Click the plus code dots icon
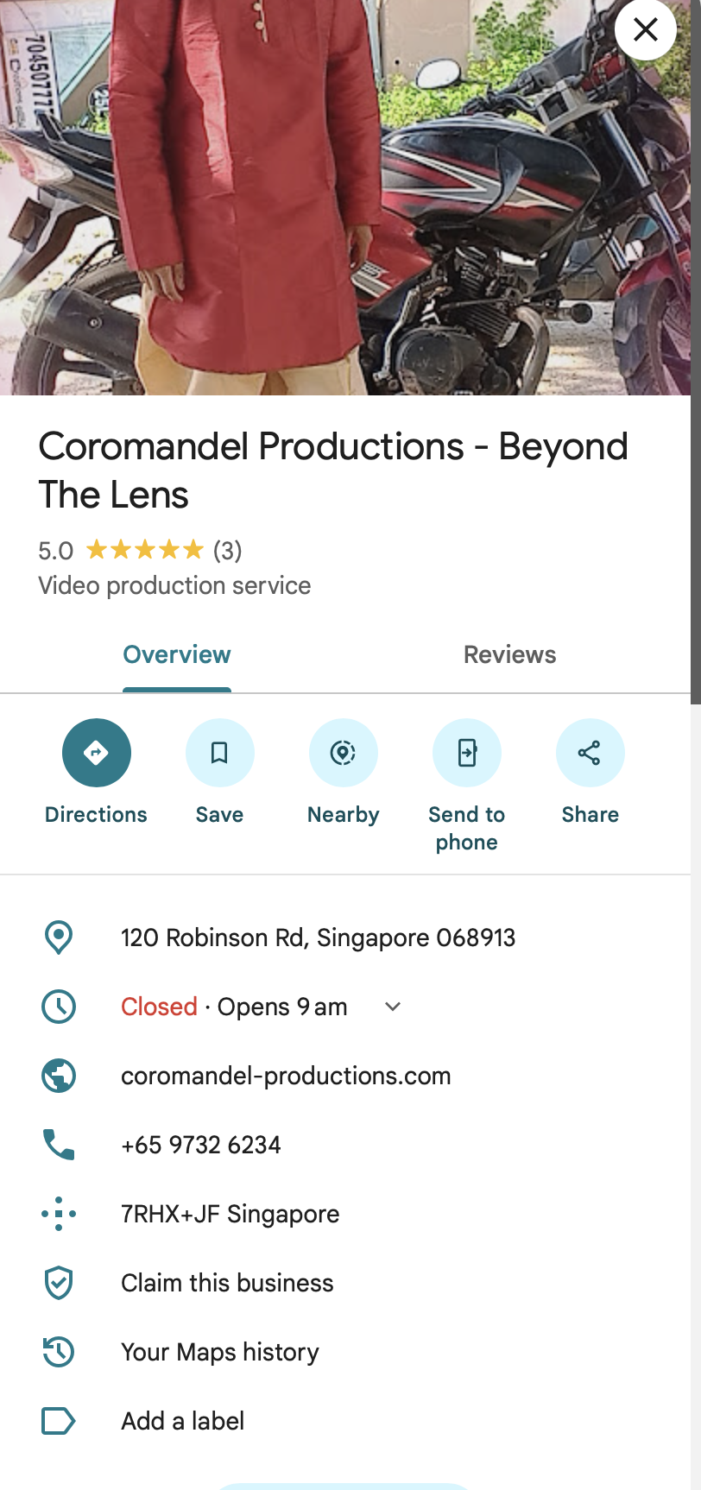The image size is (701, 1490). [x=59, y=1214]
